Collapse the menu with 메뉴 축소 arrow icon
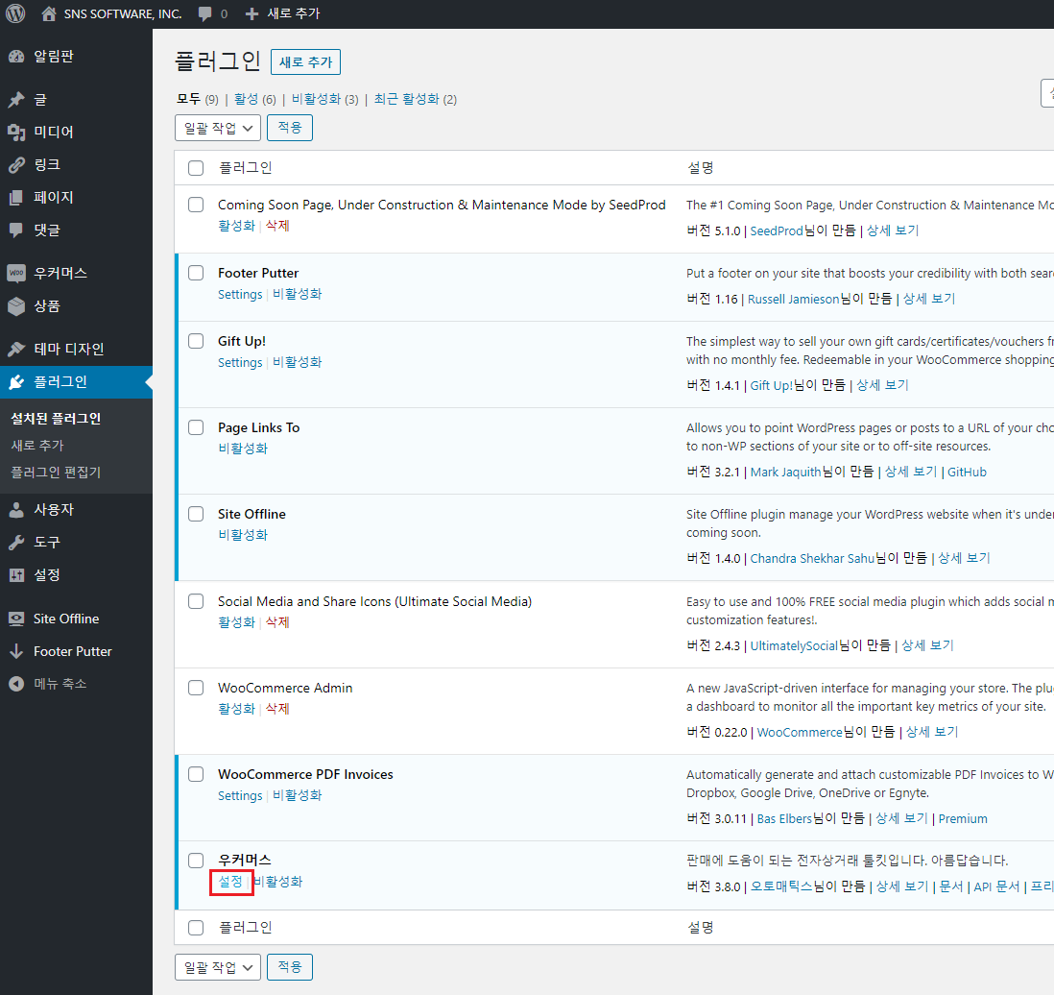1054x995 pixels. click(16, 684)
